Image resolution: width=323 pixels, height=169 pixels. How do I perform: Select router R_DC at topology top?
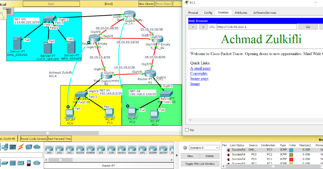point(129,13)
